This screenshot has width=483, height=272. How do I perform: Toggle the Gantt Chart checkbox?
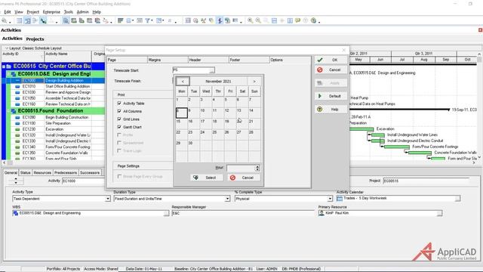(119, 127)
